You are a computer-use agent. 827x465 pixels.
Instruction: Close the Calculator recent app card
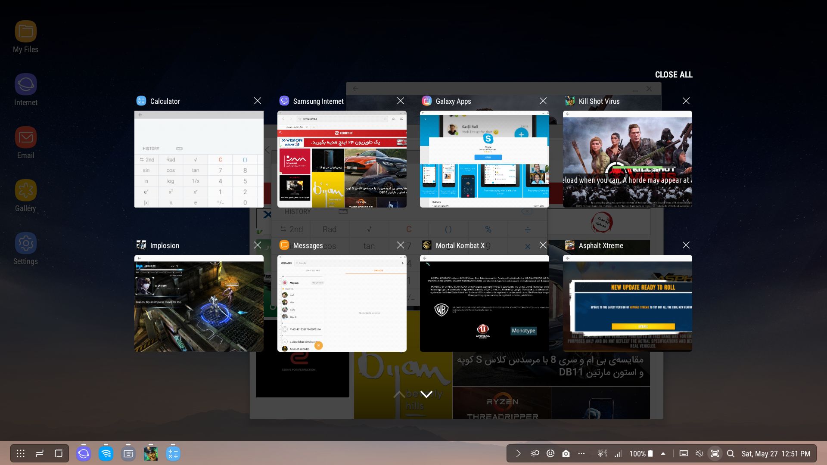click(x=258, y=101)
